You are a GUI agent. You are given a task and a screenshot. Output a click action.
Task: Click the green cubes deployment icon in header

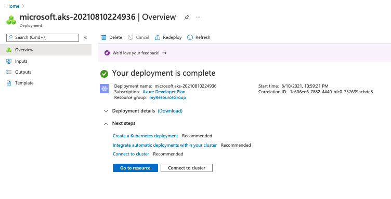(x=11, y=20)
